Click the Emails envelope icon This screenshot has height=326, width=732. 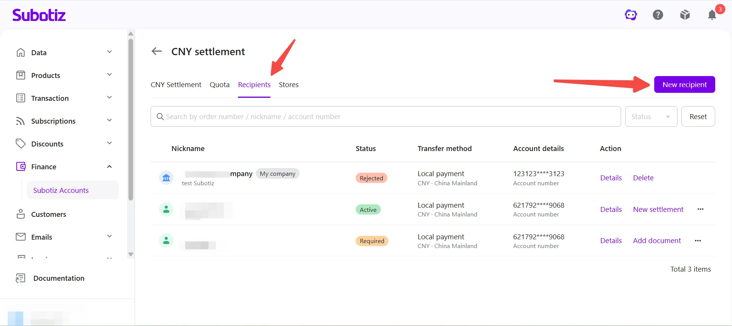click(21, 237)
